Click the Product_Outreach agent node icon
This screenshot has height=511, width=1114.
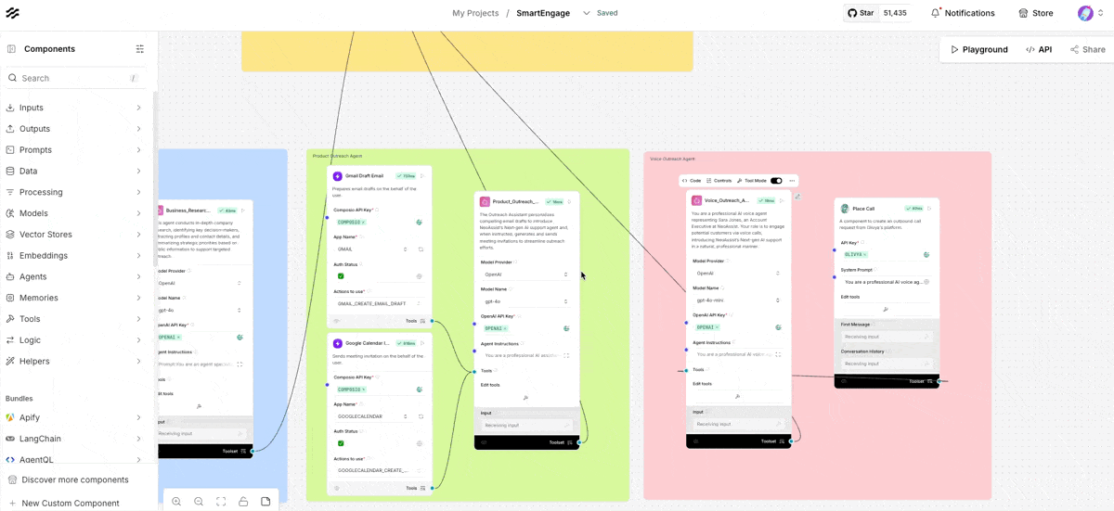click(x=485, y=201)
